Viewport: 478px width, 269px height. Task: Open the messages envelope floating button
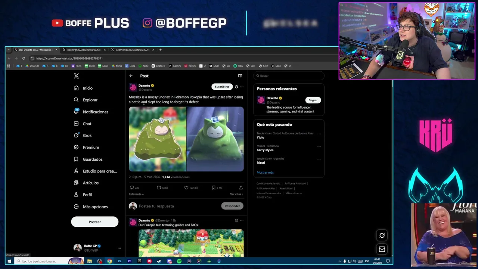tap(382, 249)
